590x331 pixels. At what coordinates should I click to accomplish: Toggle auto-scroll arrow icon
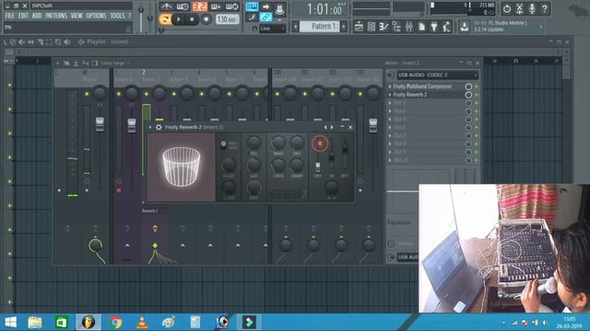[265, 6]
